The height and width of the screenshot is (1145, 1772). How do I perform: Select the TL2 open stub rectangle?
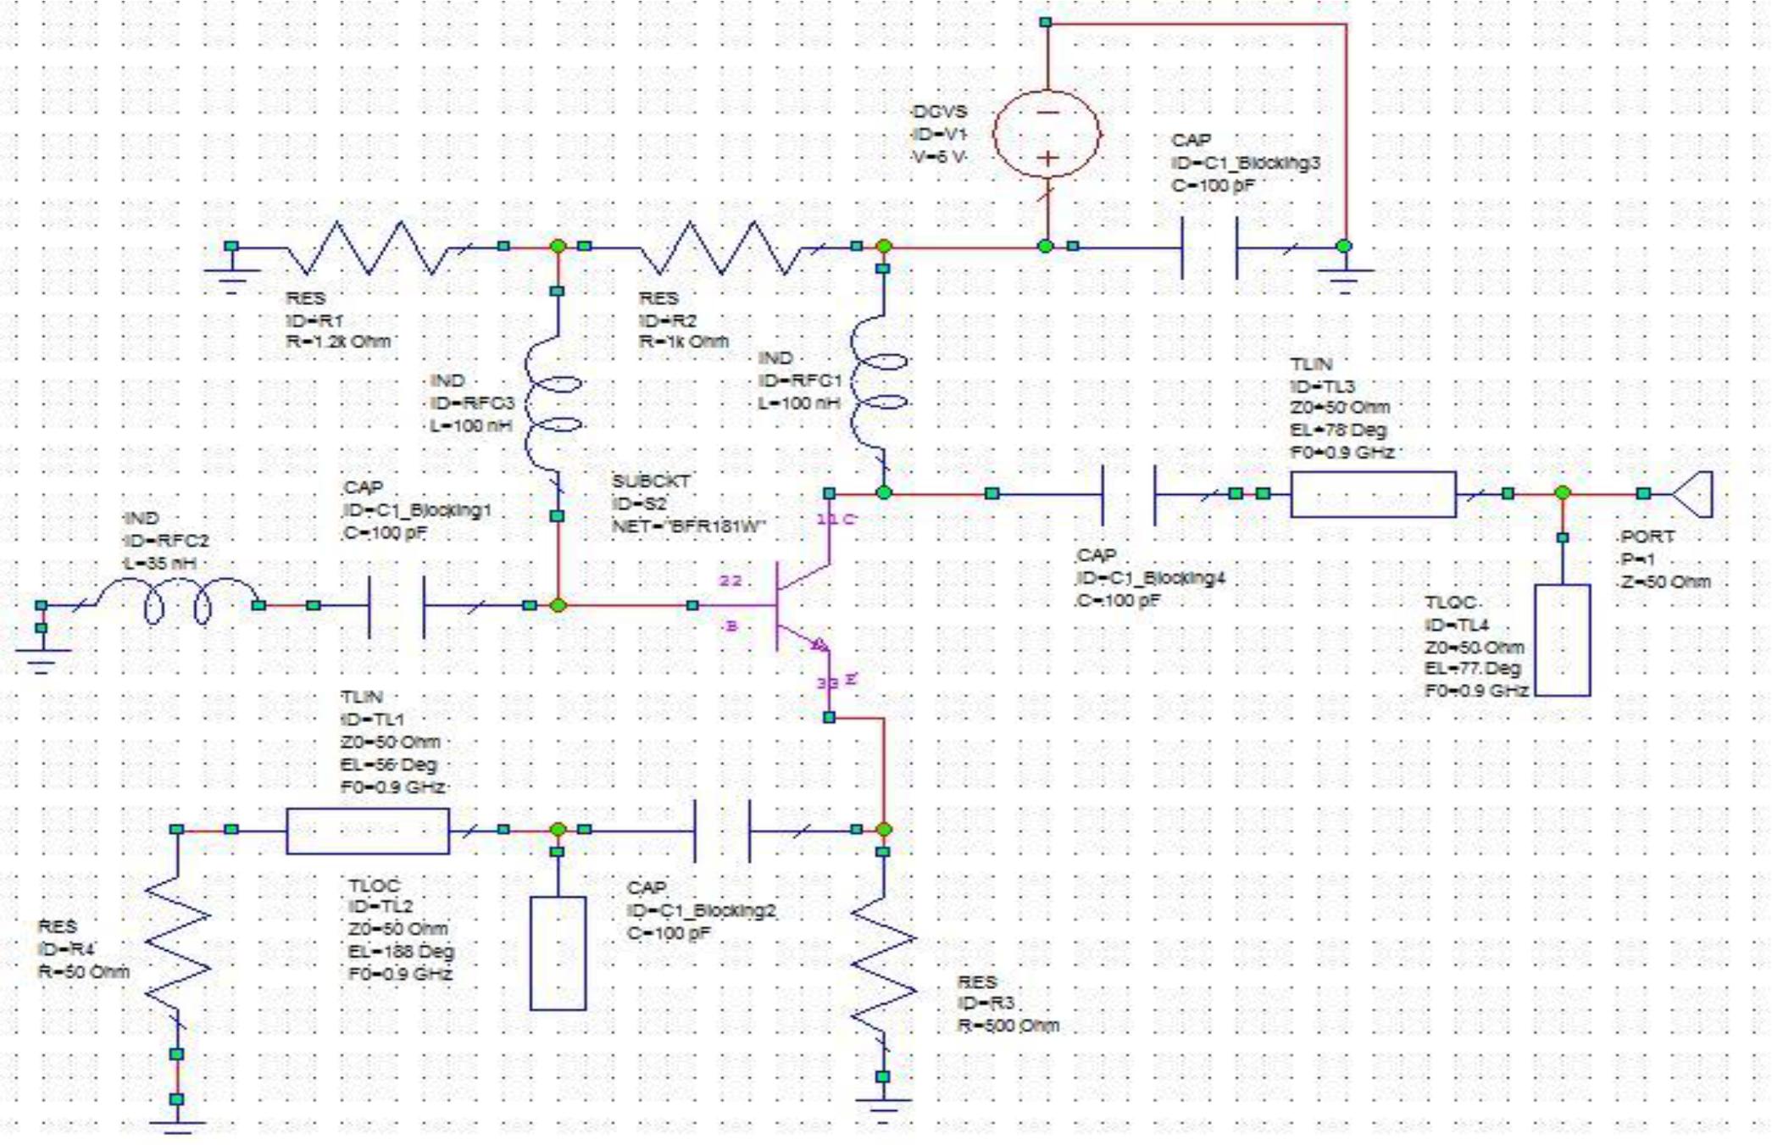click(x=558, y=953)
